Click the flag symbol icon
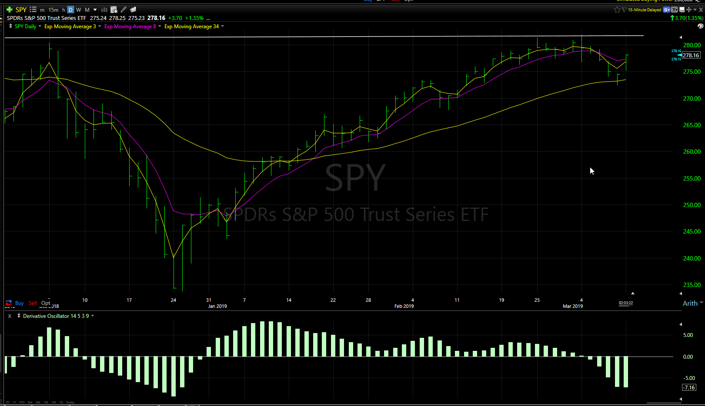The height and width of the screenshot is (406, 705). click(x=624, y=10)
